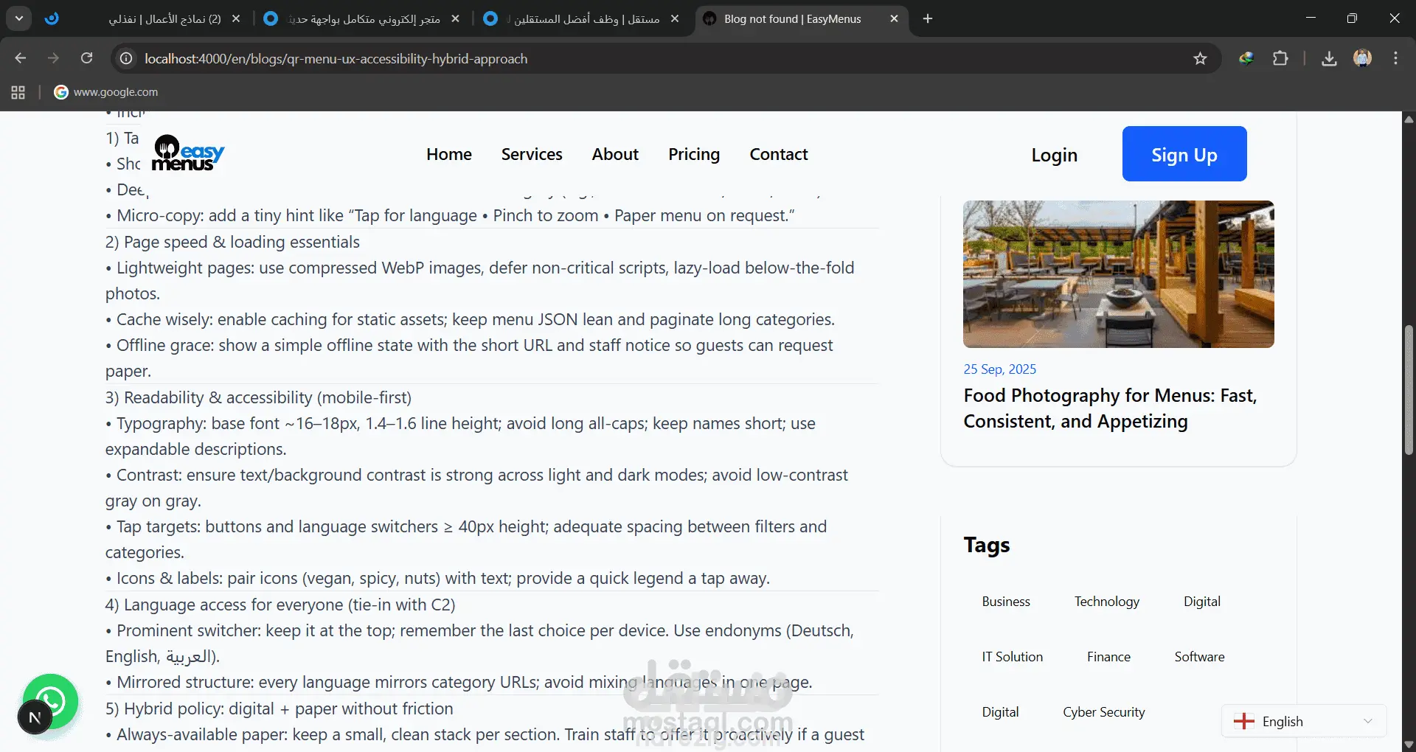Open Chrome three-dot menu
The height and width of the screenshot is (752, 1416).
[x=1395, y=58]
